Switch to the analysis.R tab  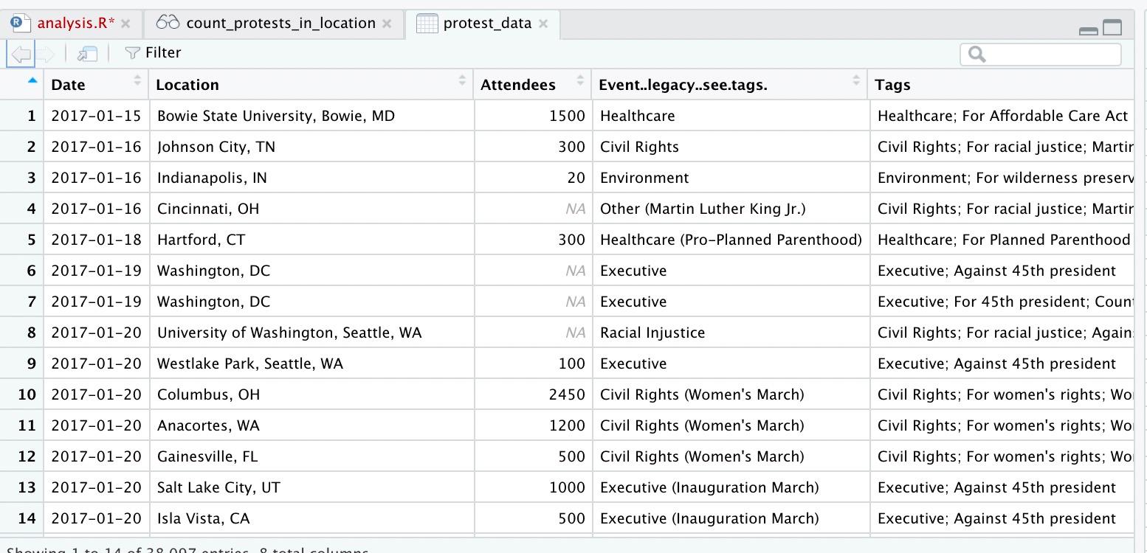75,24
